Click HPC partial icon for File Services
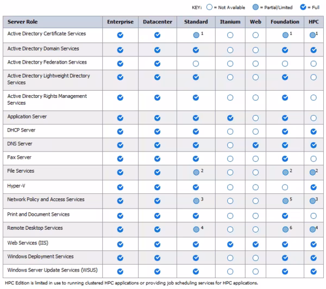Image resolution: width=326 pixels, height=289 pixels. [313, 172]
